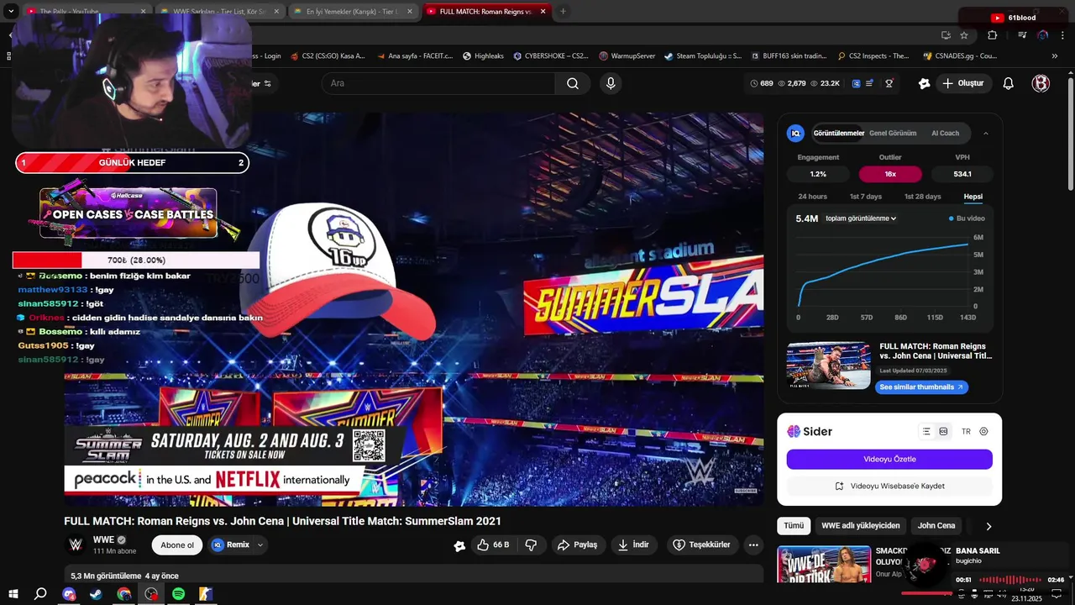This screenshot has width=1075, height=605.
Task: Click the Paylaş share button
Action: coord(578,544)
